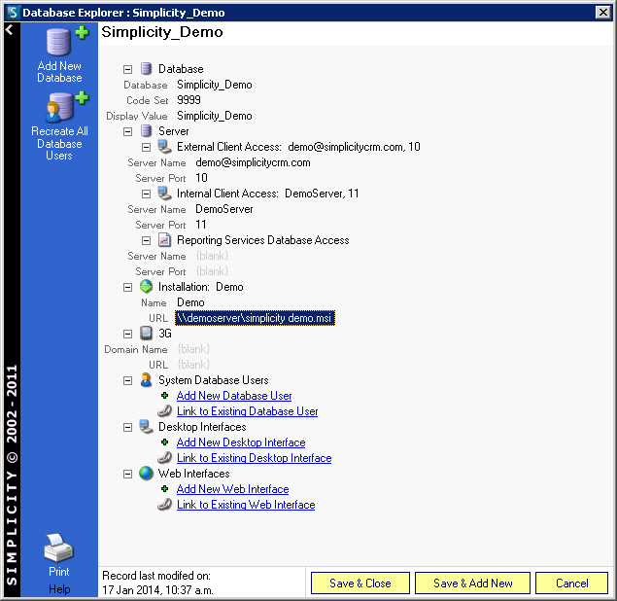This screenshot has width=617, height=601.
Task: Open the Help item in sidebar
Action: tap(59, 589)
